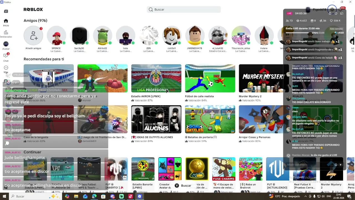This screenshot has width=355, height=200.
Task: Click "tio aceptame" chat message
Action: coord(17,130)
